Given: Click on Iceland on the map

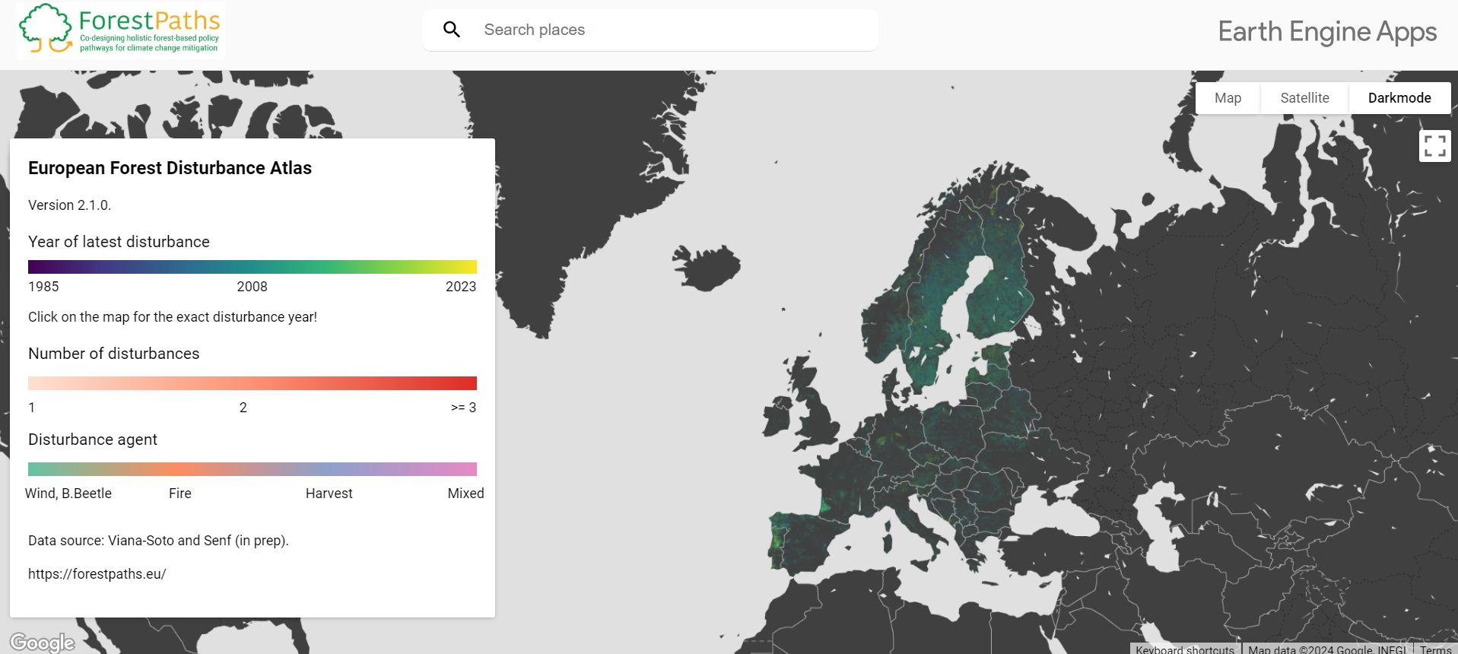Looking at the screenshot, I should 707,267.
